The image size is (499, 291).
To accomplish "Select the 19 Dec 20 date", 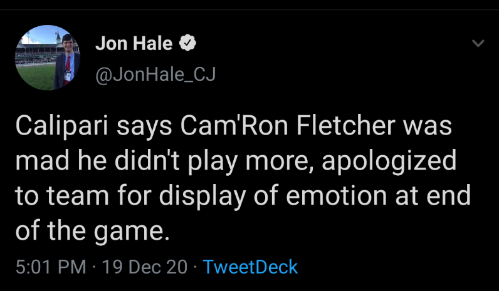I will [x=144, y=267].
